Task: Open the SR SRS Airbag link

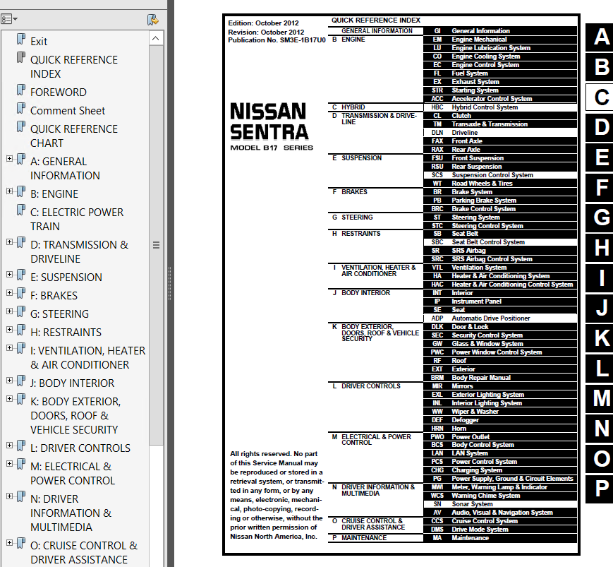Action: 500,251
